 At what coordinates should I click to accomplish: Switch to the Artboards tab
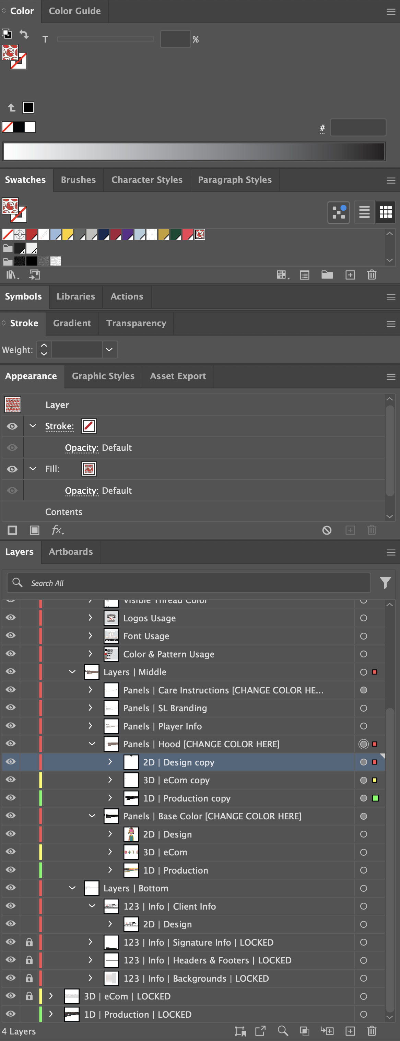(x=71, y=552)
